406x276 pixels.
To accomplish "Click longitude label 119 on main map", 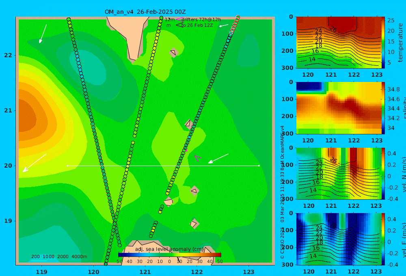I will coord(42,272).
